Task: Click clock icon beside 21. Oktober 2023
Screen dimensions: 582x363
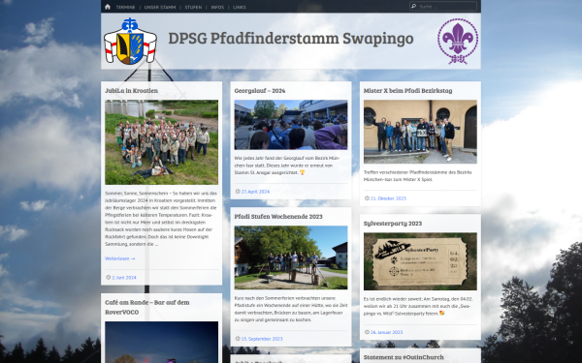Action: tap(367, 198)
